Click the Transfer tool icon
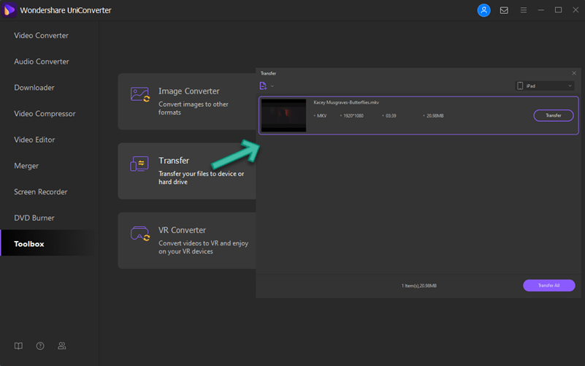 [139, 164]
